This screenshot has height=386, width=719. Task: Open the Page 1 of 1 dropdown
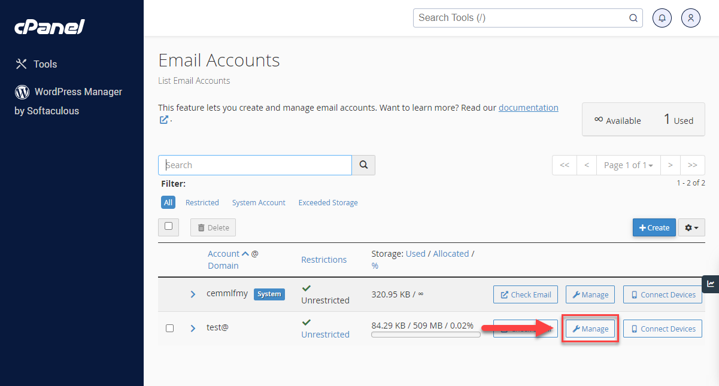628,165
